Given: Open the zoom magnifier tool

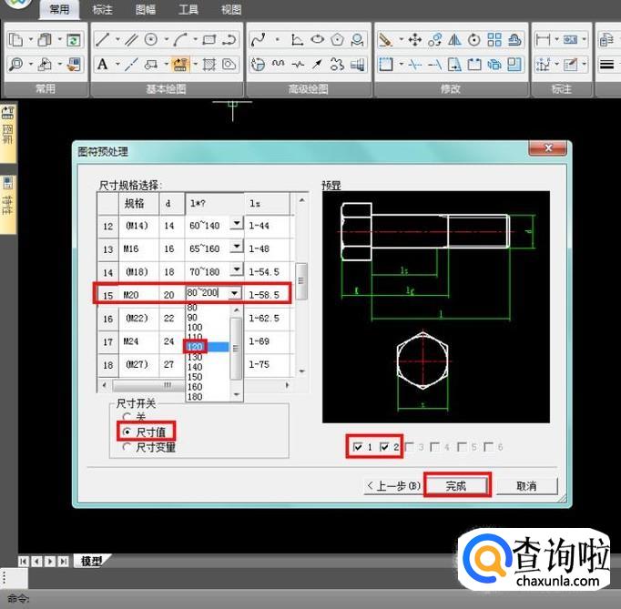Looking at the screenshot, I should [16, 65].
